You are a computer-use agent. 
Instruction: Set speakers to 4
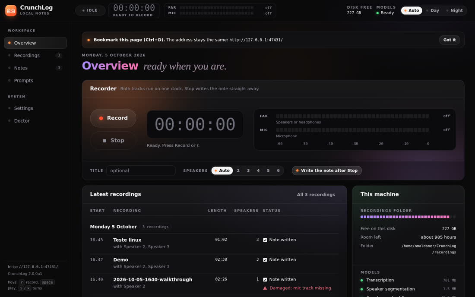click(x=258, y=171)
